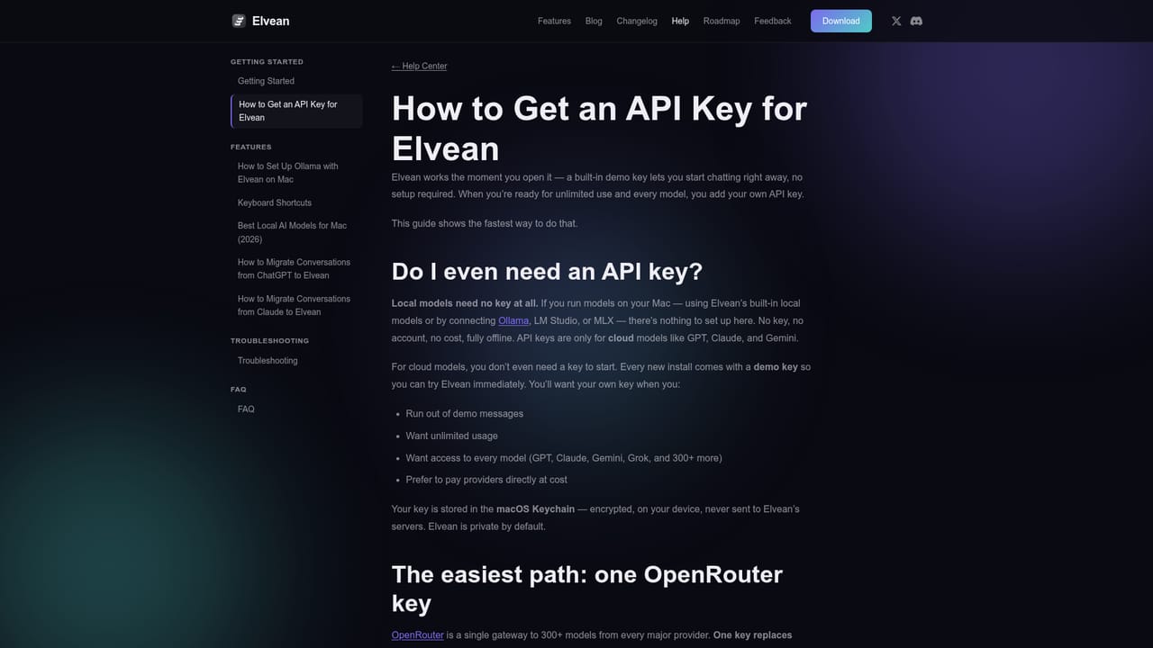Open the Roadmap nav item
The width and height of the screenshot is (1153, 648).
(x=722, y=21)
